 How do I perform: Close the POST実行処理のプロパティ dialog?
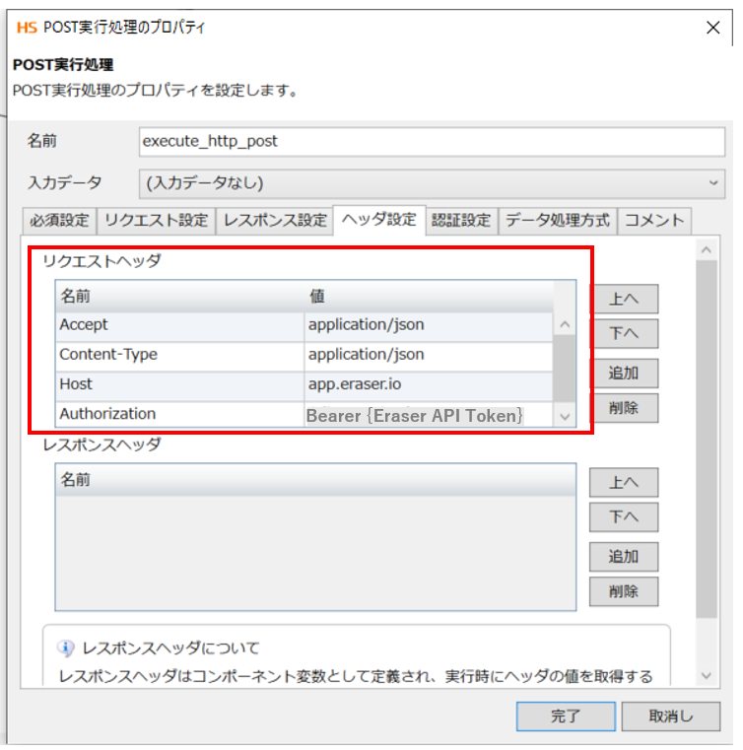pyautogui.click(x=712, y=28)
